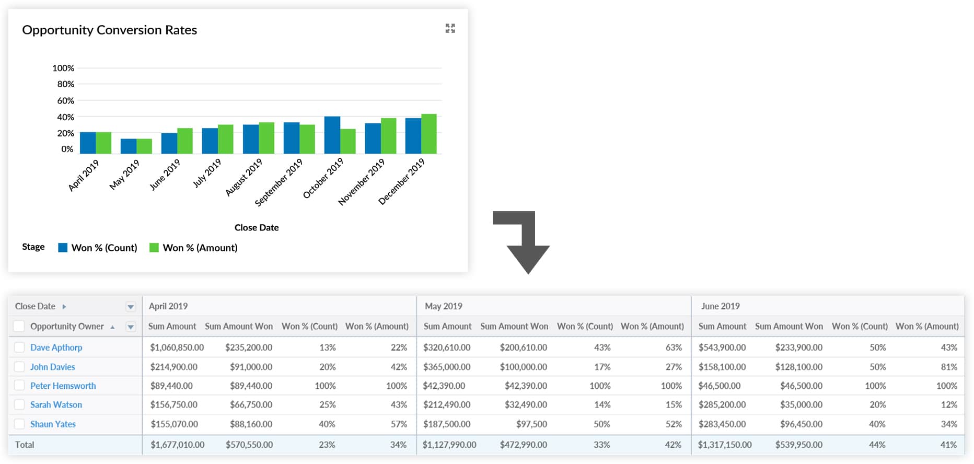Select the April 2019 column group header

[168, 306]
